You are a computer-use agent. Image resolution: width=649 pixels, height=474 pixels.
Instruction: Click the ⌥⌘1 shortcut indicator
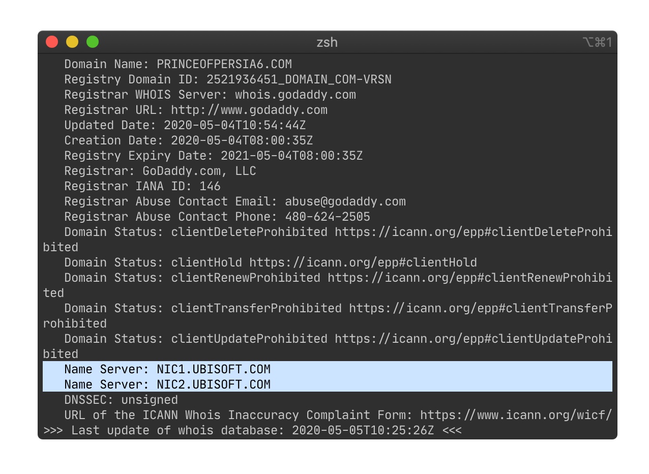[x=597, y=42]
